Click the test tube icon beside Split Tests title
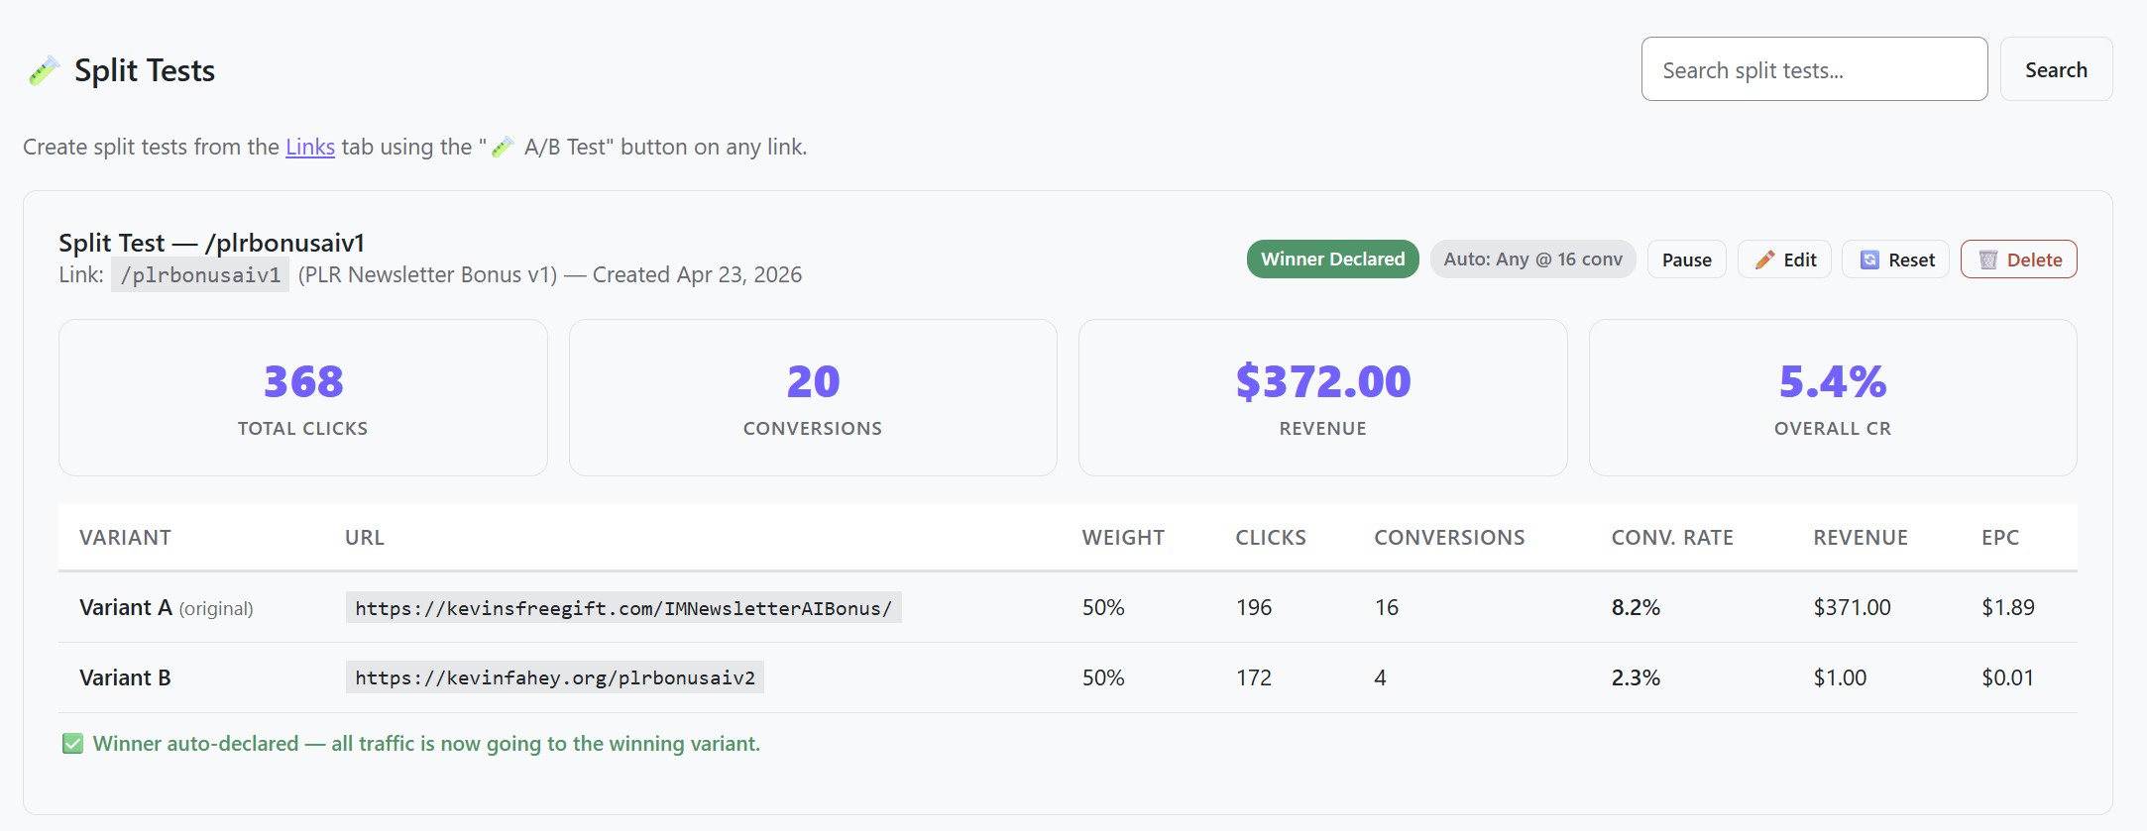The image size is (2147, 831). tap(44, 70)
